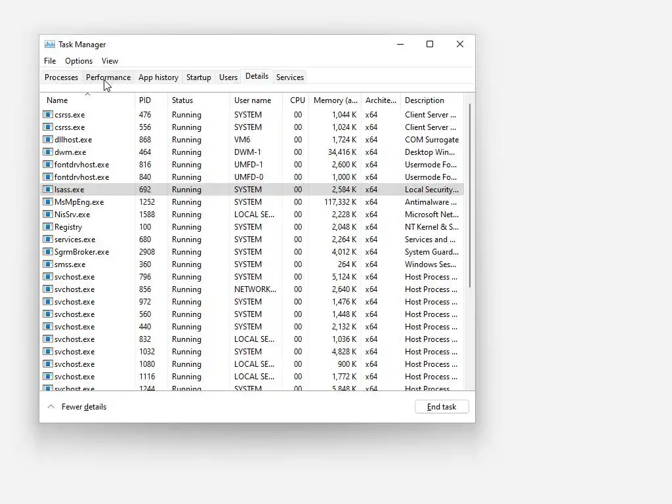Click the Task Manager title bar icon
The width and height of the screenshot is (672, 504).
click(x=50, y=44)
